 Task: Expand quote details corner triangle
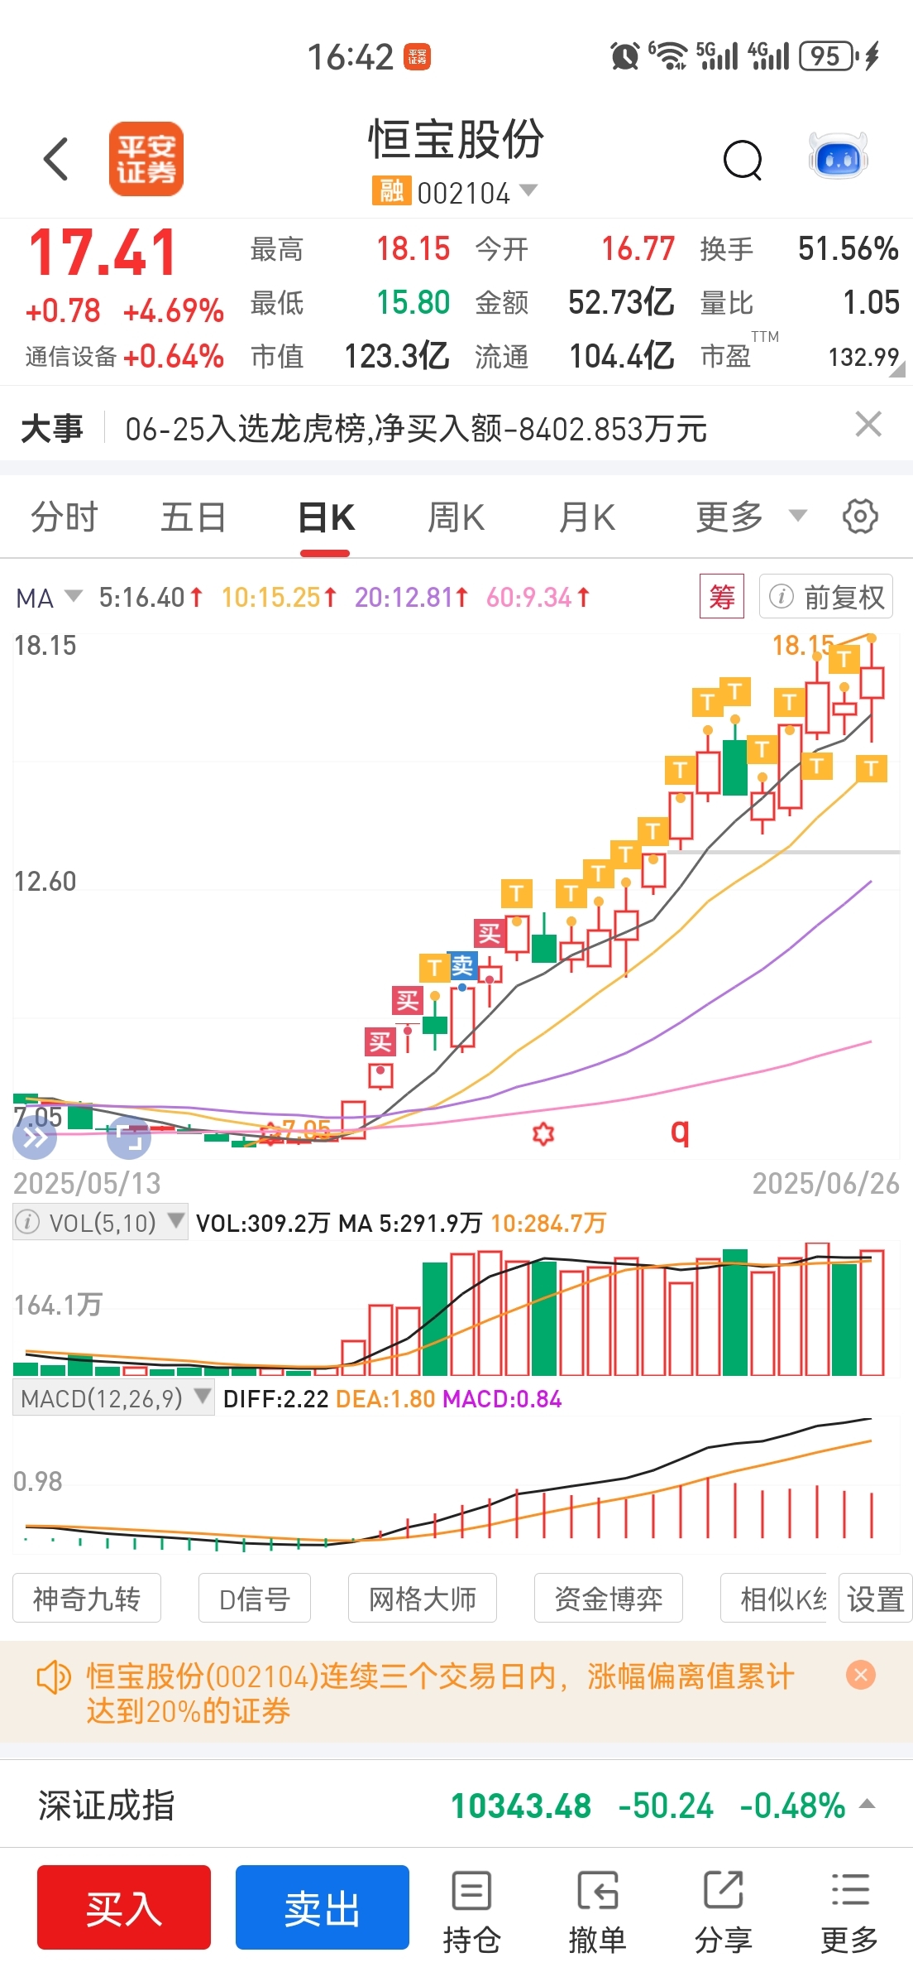coord(897,369)
